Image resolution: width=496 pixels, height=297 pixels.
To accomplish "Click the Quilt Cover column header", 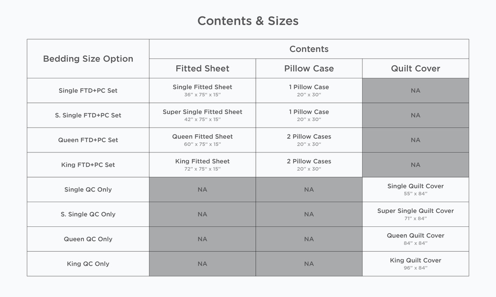I will point(416,69).
